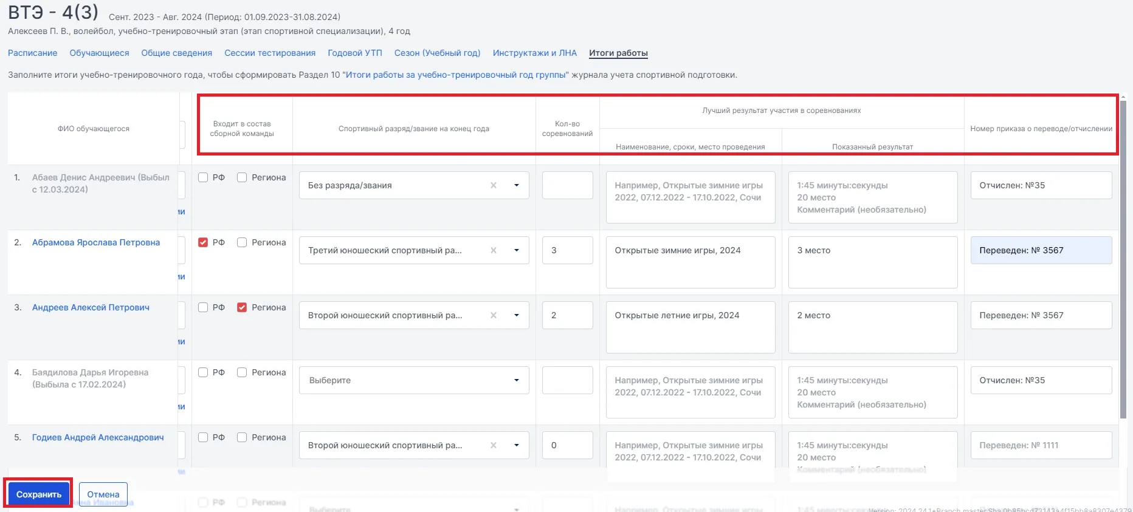Switch to Сезон (Учебный год) tab

[437, 53]
